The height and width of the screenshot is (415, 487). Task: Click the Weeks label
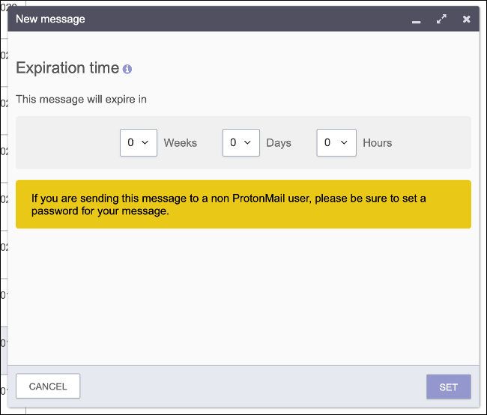click(x=181, y=142)
